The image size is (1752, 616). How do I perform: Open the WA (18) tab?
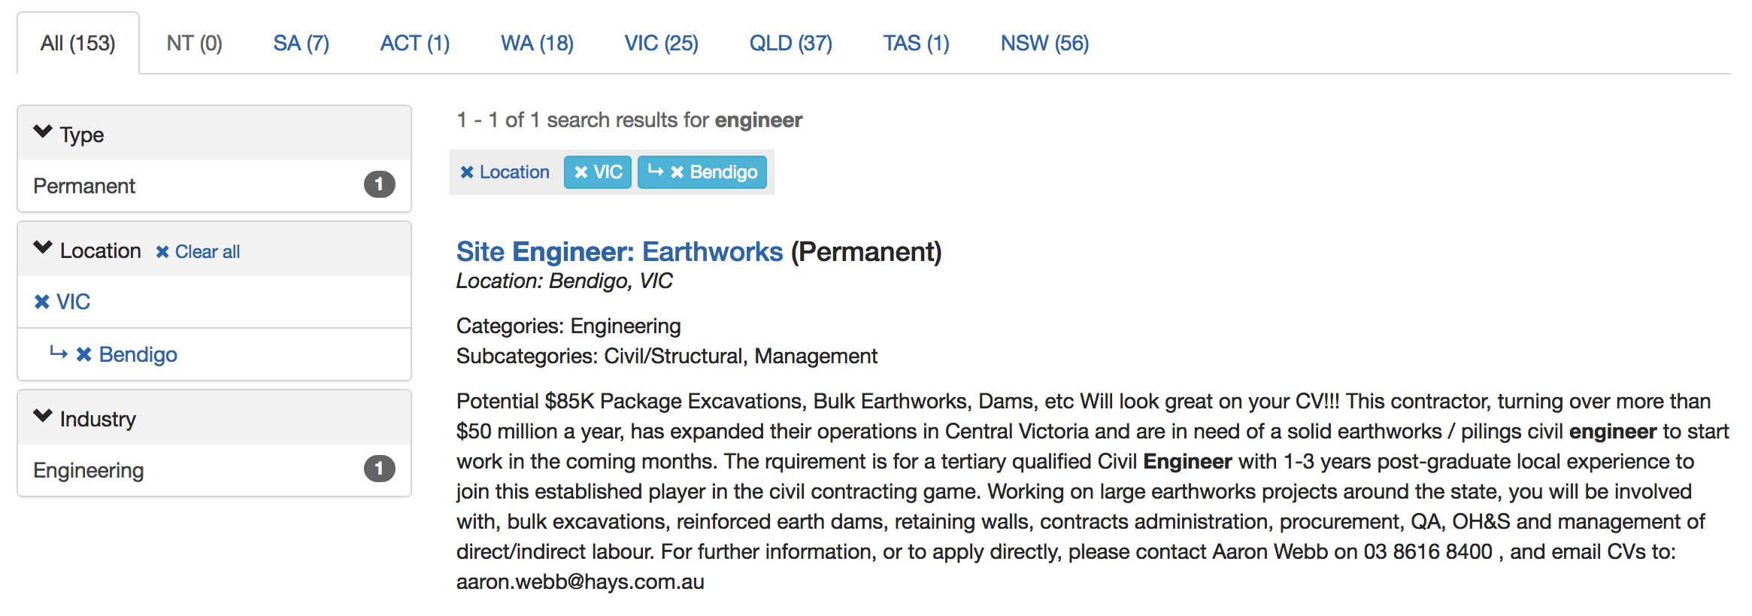(x=537, y=44)
